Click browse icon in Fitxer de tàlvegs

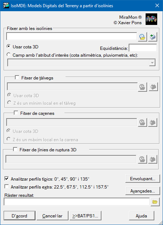point(153,87)
